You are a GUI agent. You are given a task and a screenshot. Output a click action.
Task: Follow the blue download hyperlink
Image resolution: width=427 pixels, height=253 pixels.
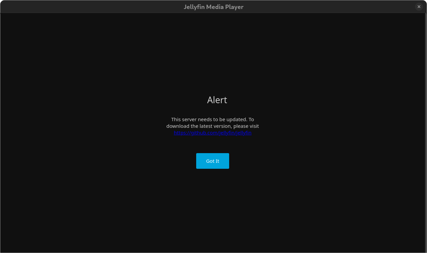pos(213,133)
